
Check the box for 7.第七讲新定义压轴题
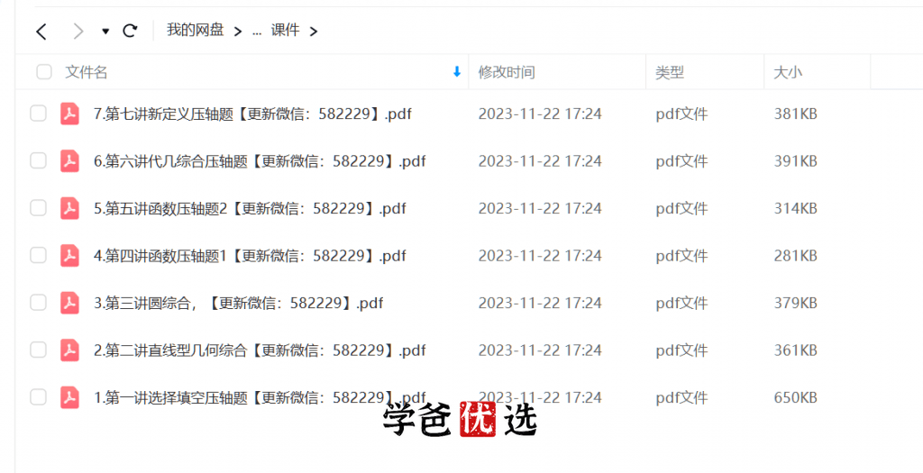point(38,113)
